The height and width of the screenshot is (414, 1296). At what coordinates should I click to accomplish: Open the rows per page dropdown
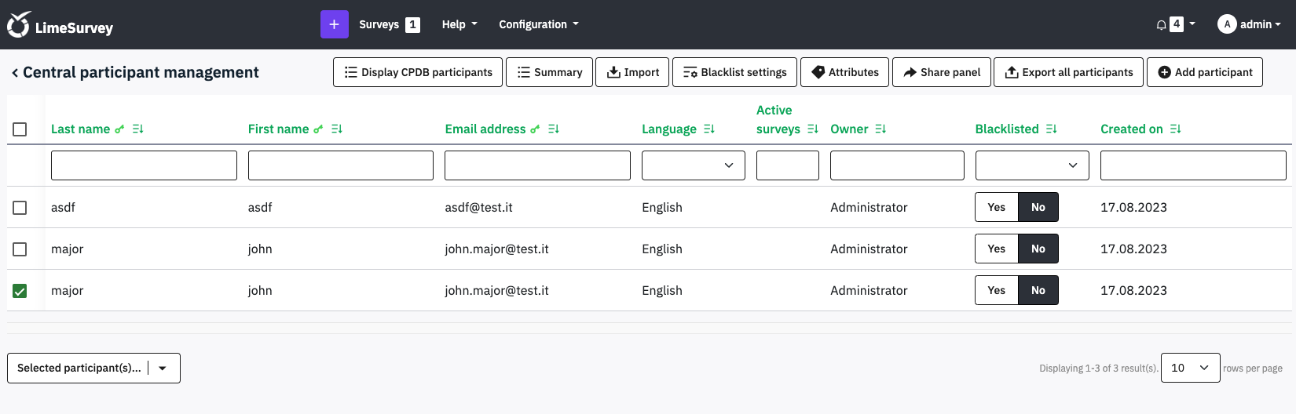tap(1190, 368)
